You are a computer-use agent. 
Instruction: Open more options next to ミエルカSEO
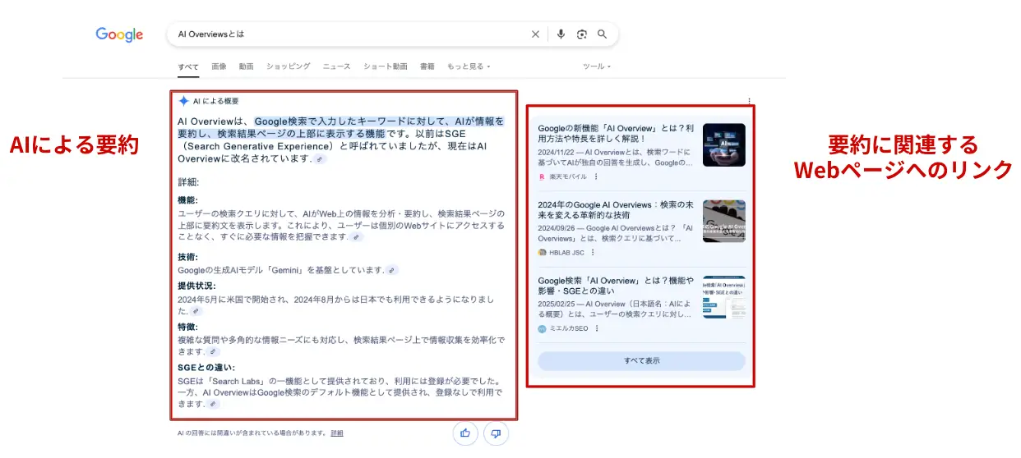tap(597, 328)
